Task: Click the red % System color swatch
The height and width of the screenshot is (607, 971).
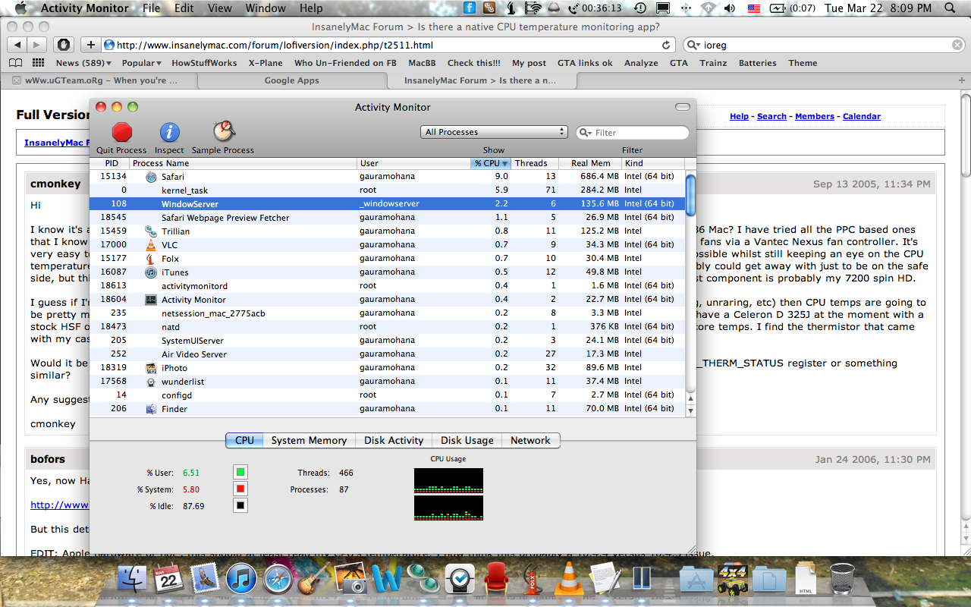Action: [240, 489]
